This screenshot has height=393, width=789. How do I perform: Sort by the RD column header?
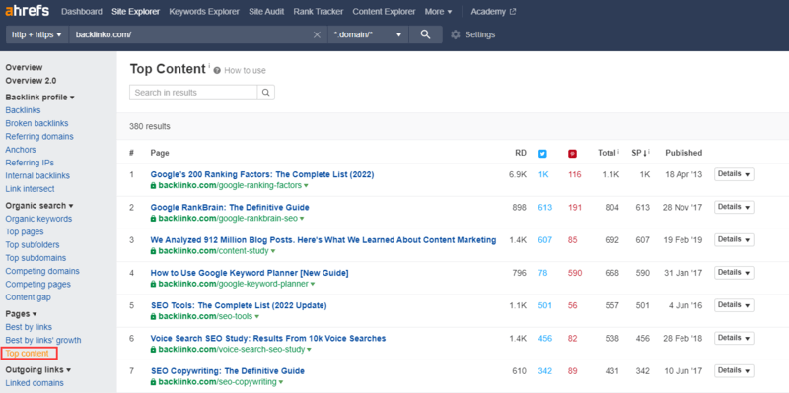click(x=521, y=153)
